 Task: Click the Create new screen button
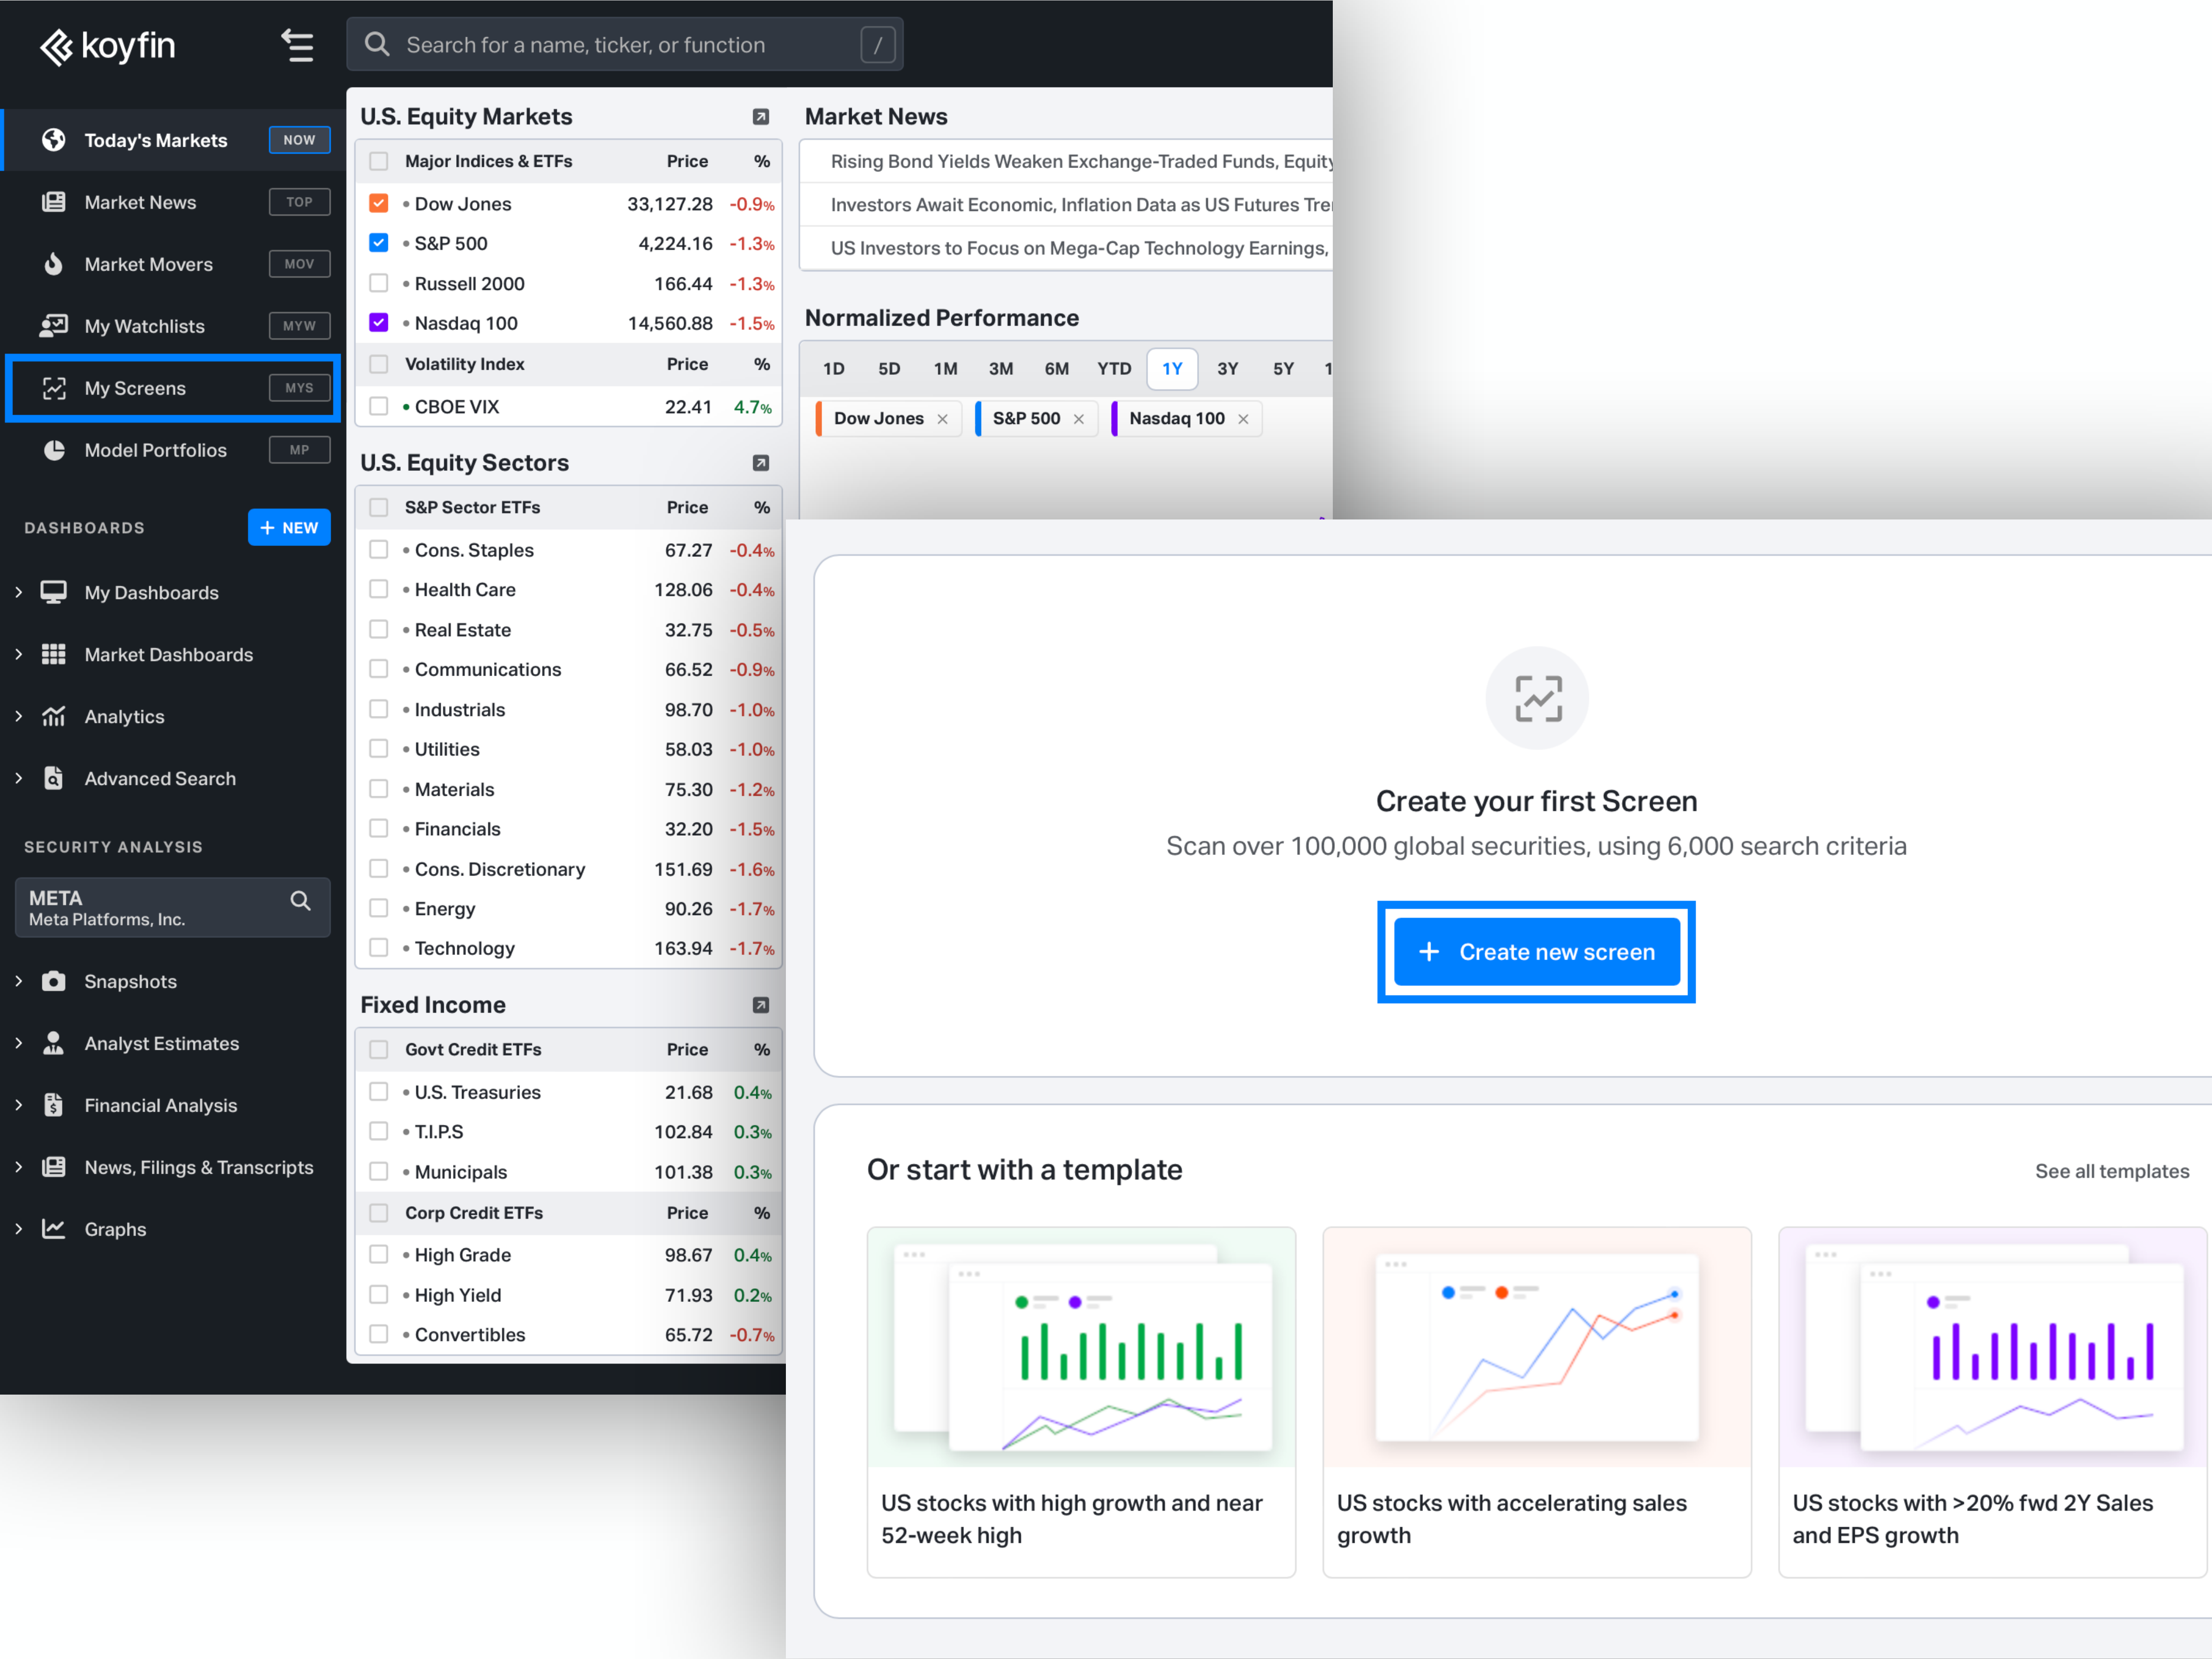point(1537,952)
